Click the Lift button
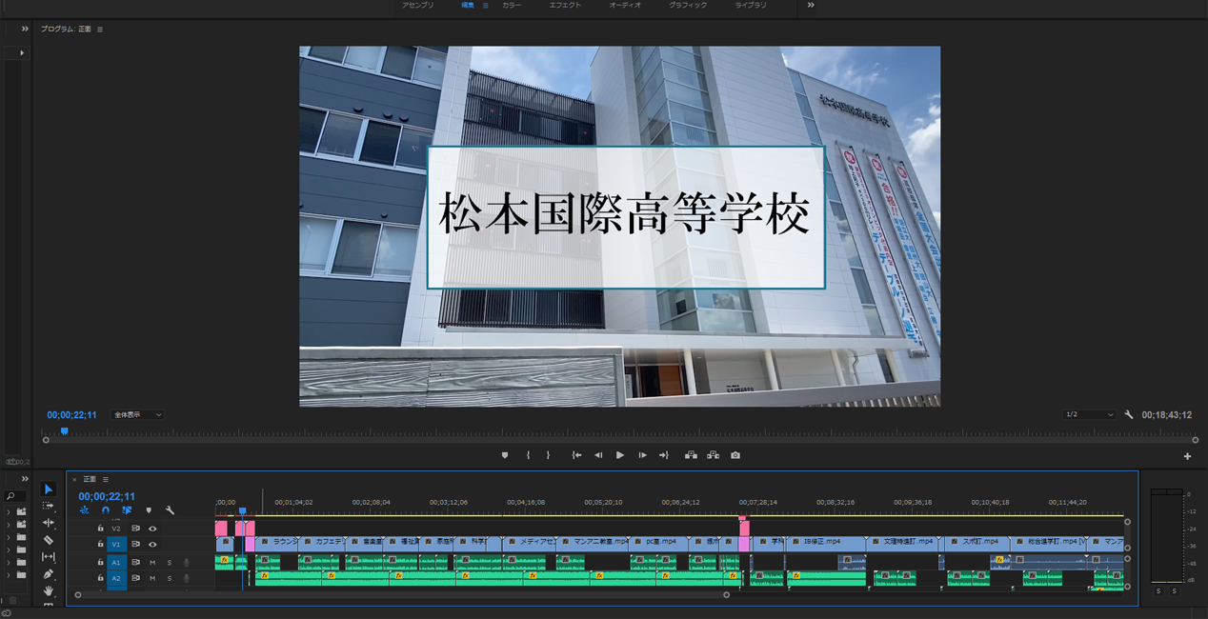Viewport: 1208px width, 619px height. point(691,455)
